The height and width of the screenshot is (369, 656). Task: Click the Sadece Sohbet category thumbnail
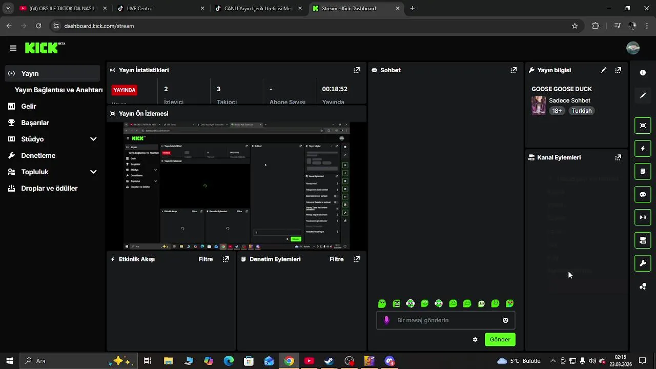pos(539,106)
